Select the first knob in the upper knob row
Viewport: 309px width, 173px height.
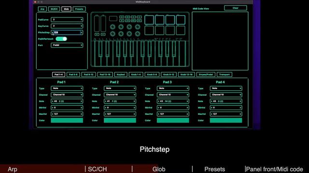pyautogui.click(x=112, y=27)
